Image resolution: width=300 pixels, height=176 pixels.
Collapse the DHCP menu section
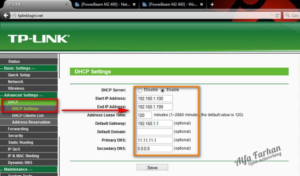coord(29,102)
